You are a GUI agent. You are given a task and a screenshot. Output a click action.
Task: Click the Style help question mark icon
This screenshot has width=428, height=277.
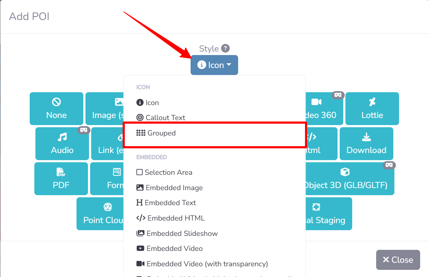tap(225, 48)
